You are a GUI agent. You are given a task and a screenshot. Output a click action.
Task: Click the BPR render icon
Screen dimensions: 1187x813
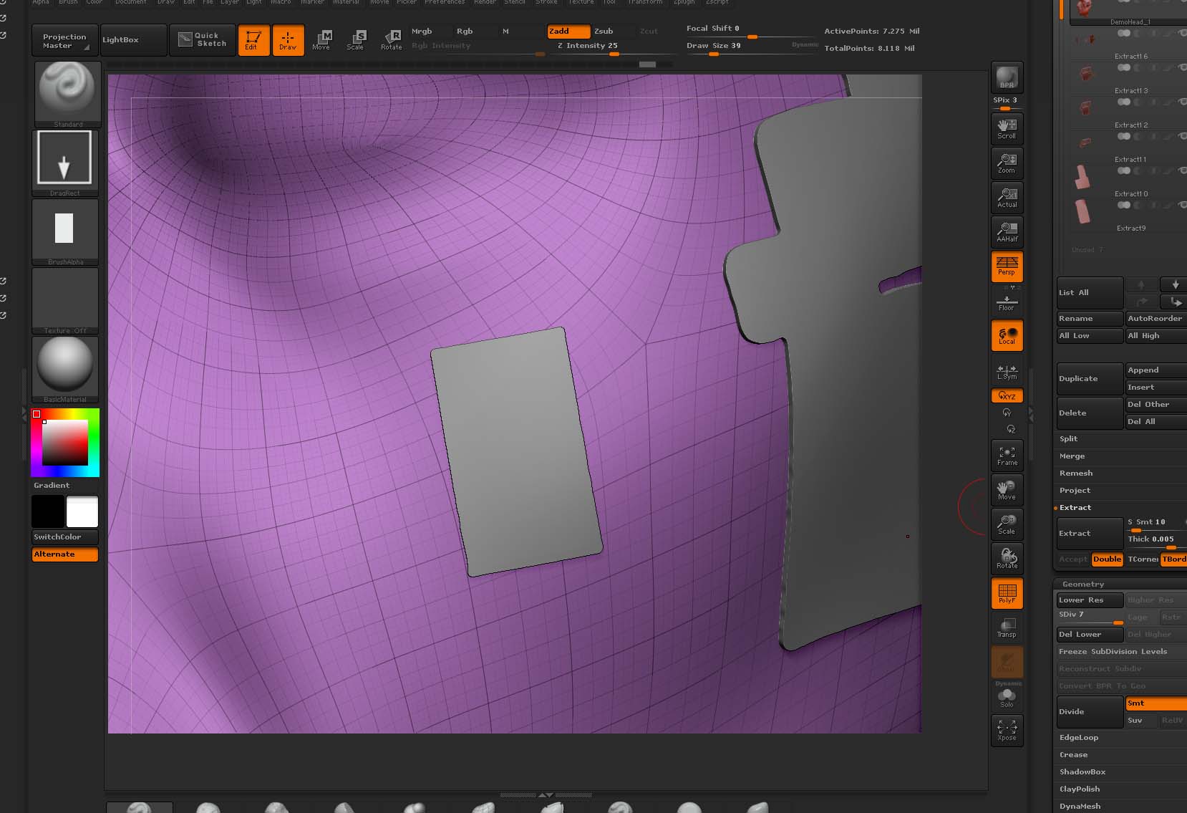pyautogui.click(x=1007, y=77)
